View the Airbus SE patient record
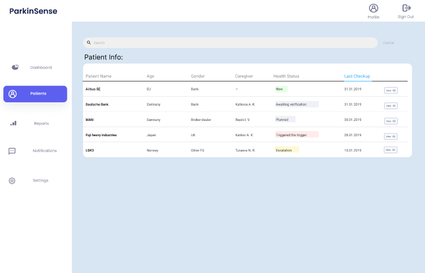Image resolution: width=425 pixels, height=273 pixels. point(391,90)
